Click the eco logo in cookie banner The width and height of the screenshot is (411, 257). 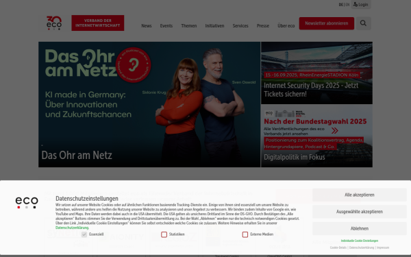point(27,203)
